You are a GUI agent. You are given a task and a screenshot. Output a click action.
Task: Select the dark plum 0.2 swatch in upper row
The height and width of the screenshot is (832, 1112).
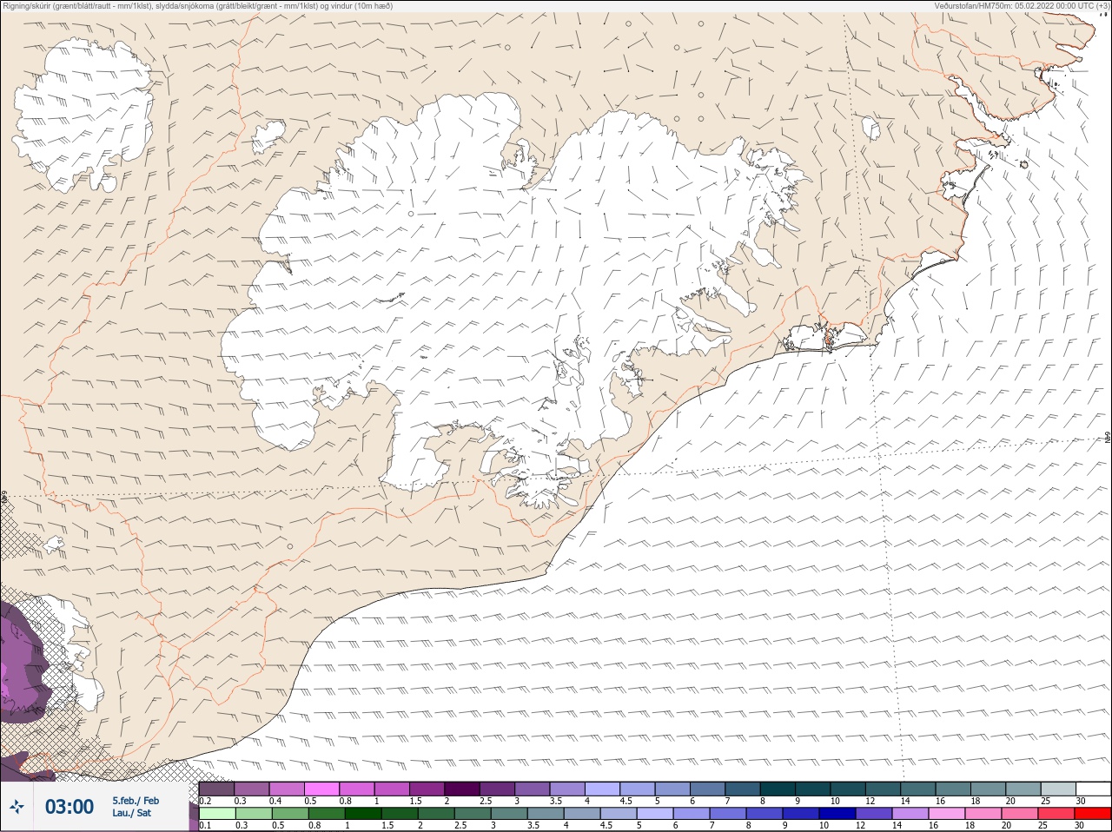pyautogui.click(x=216, y=789)
